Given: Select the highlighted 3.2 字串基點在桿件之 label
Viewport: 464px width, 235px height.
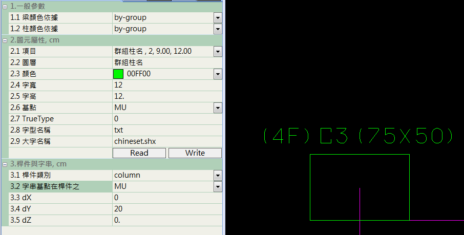Looking at the screenshot, I should 60,187.
